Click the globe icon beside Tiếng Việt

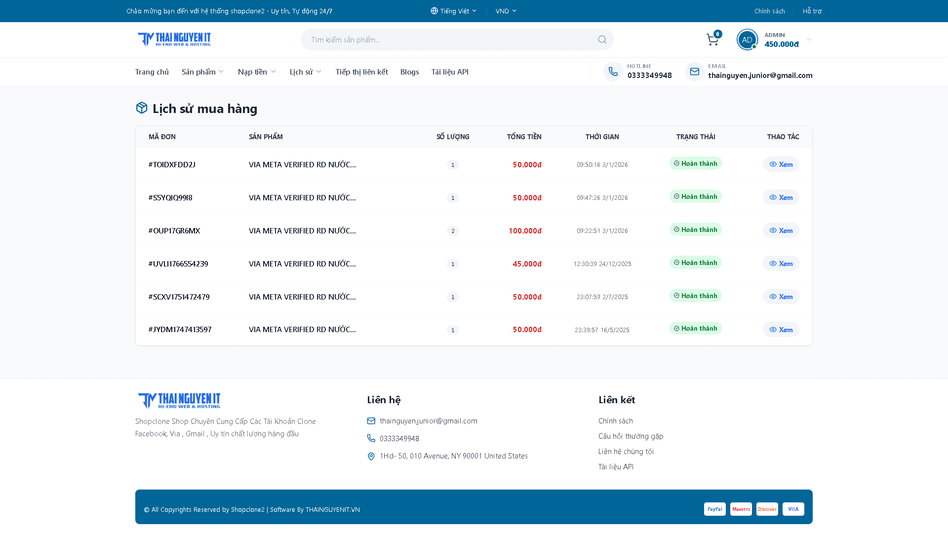434,11
